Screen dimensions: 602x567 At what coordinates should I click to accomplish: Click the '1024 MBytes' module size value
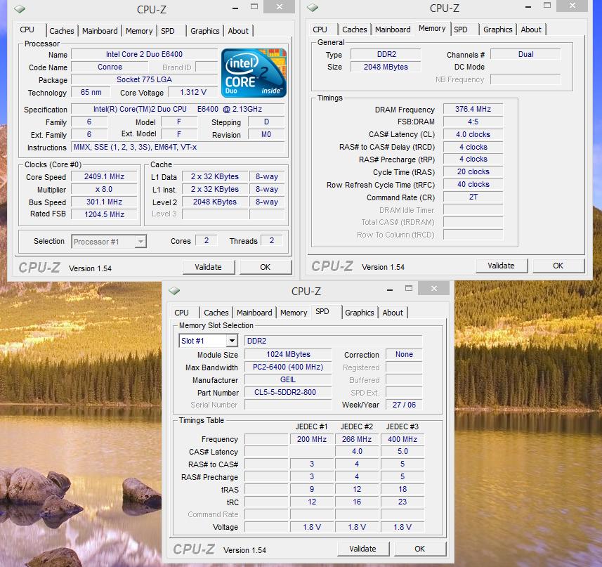[288, 354]
